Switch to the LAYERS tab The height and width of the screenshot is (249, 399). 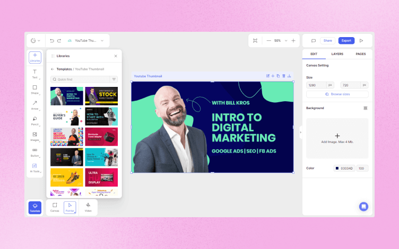(337, 54)
